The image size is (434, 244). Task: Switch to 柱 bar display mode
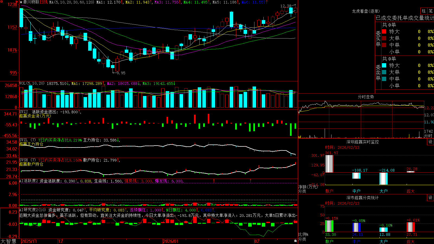pyautogui.click(x=424, y=11)
